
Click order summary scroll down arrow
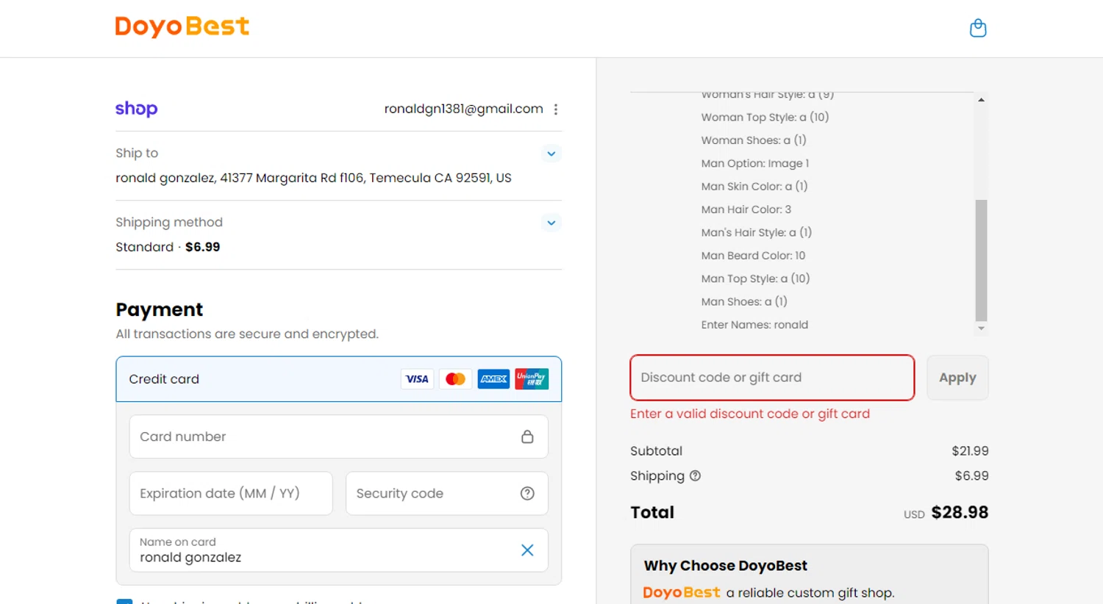(981, 328)
